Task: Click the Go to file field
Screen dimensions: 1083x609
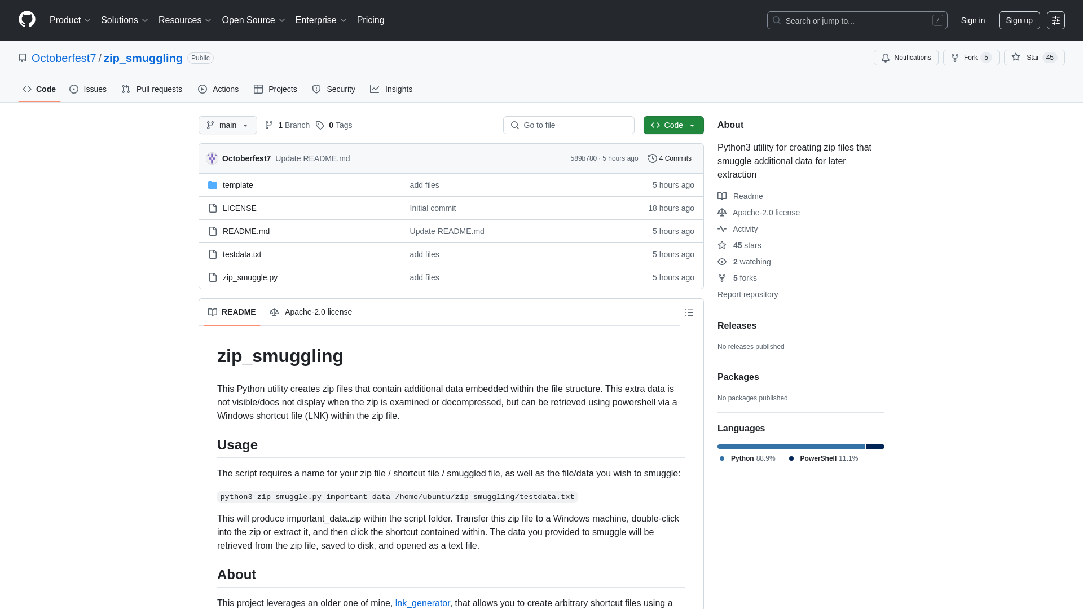Action: [x=569, y=125]
